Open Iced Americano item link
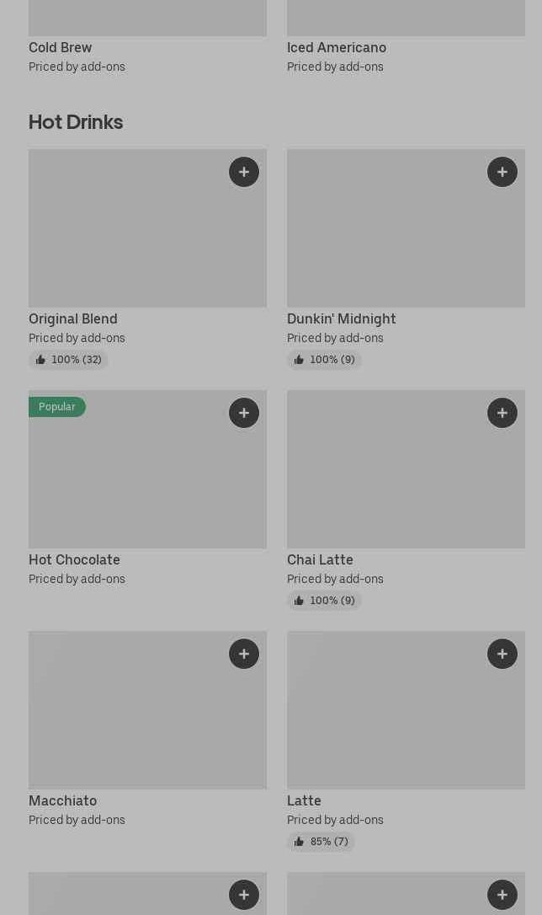Image resolution: width=542 pixels, height=915 pixels. point(336,48)
